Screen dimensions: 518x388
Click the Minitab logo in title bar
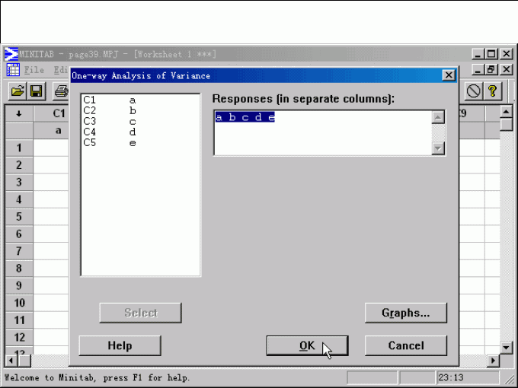(x=12, y=54)
